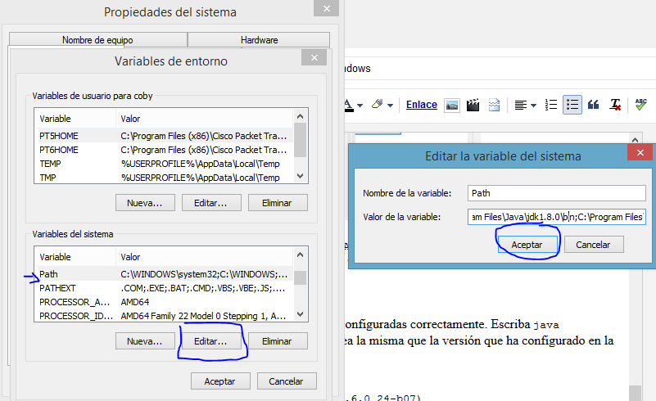Click the Valor column header in system variables
Image resolution: width=656 pixels, height=401 pixels.
point(204,257)
